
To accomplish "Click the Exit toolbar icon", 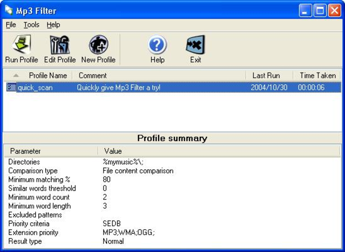I will pos(196,45).
